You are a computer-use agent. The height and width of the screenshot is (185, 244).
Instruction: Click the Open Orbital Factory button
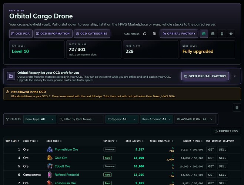point(205,76)
